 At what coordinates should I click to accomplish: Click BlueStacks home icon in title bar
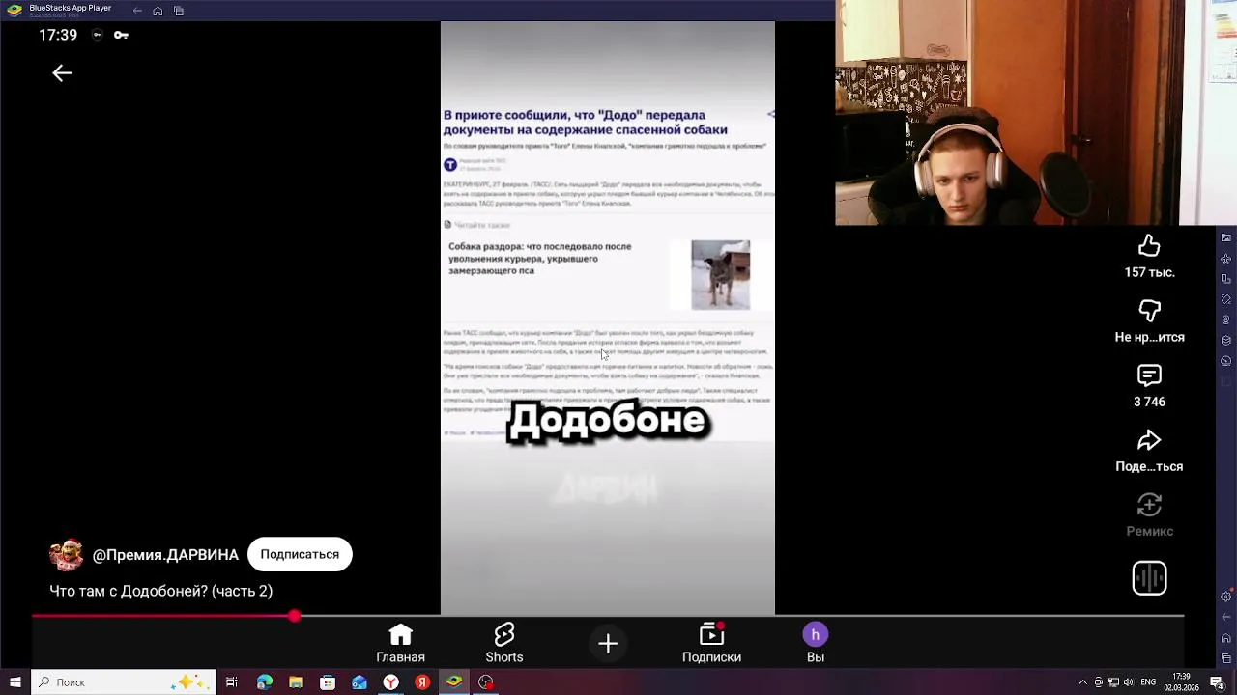[158, 11]
